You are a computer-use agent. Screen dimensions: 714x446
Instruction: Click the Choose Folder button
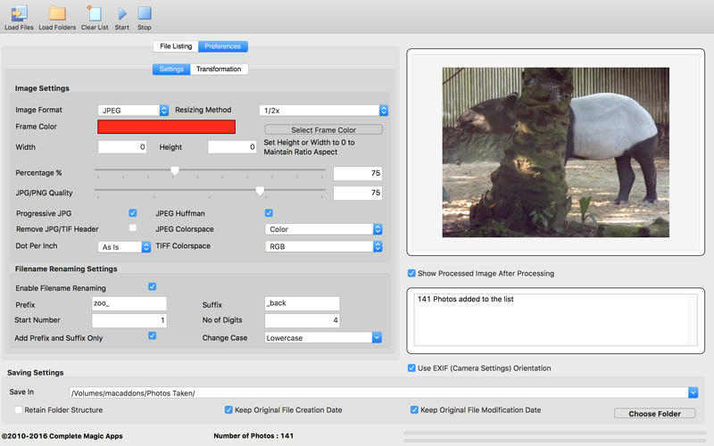click(x=654, y=414)
